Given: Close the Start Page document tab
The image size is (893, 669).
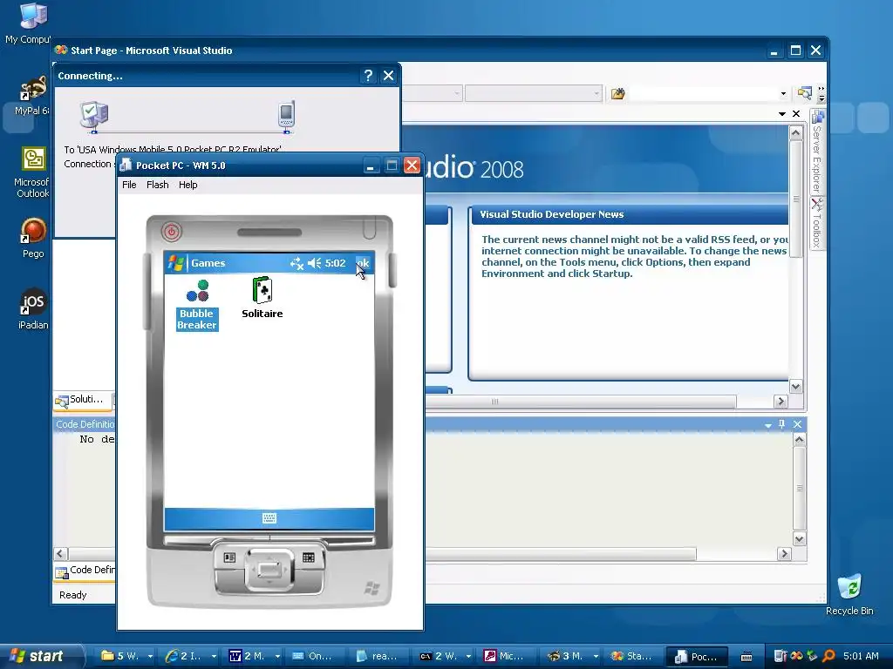Looking at the screenshot, I should [796, 114].
